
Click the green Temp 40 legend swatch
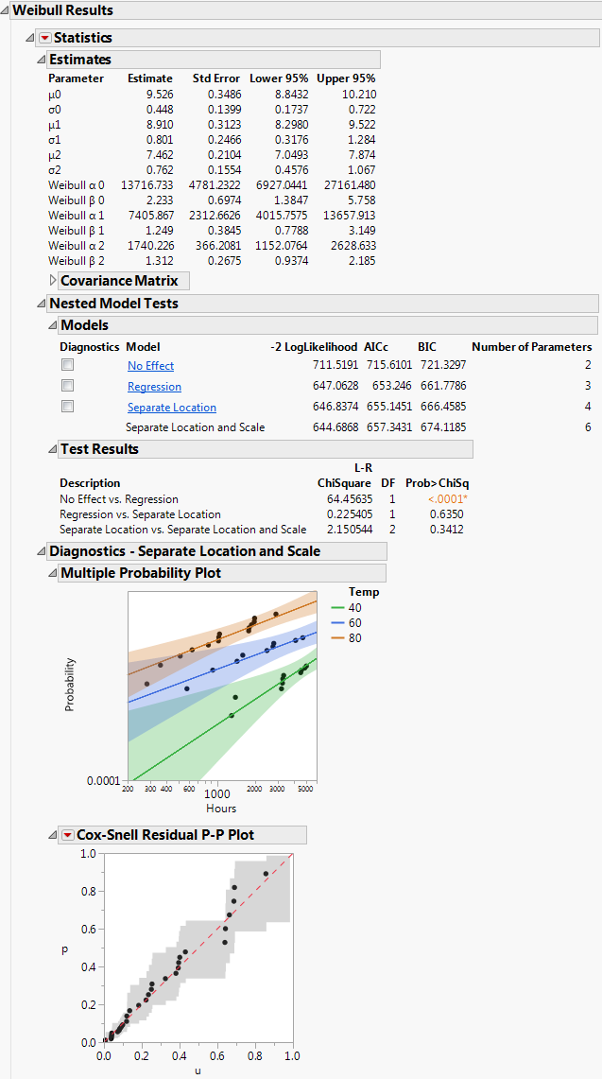click(338, 608)
